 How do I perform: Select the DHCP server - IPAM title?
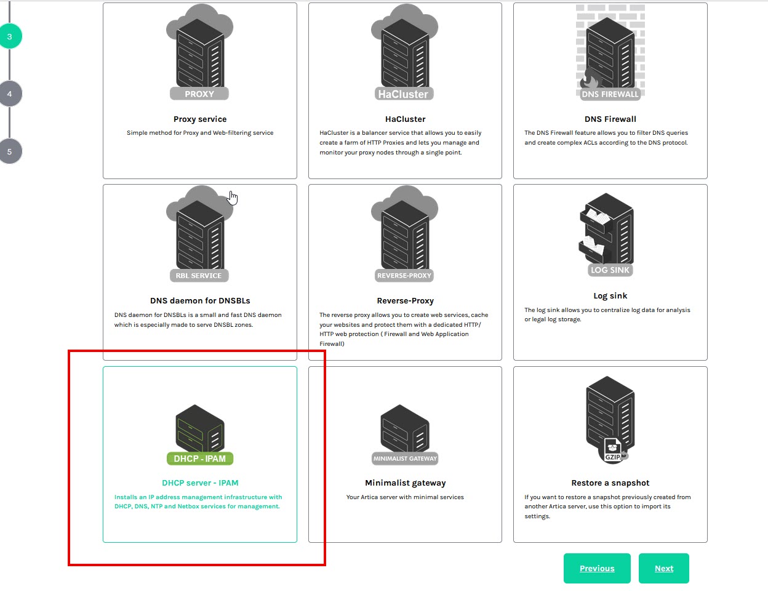click(x=200, y=483)
